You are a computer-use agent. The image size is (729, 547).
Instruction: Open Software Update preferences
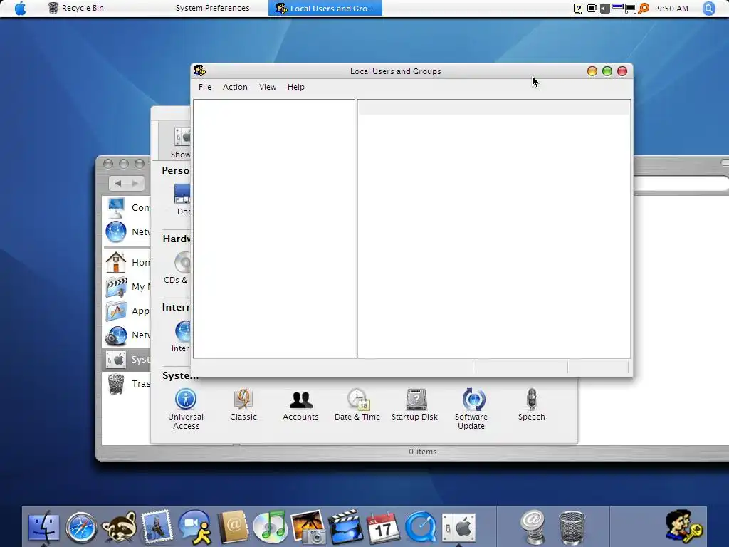click(x=471, y=408)
